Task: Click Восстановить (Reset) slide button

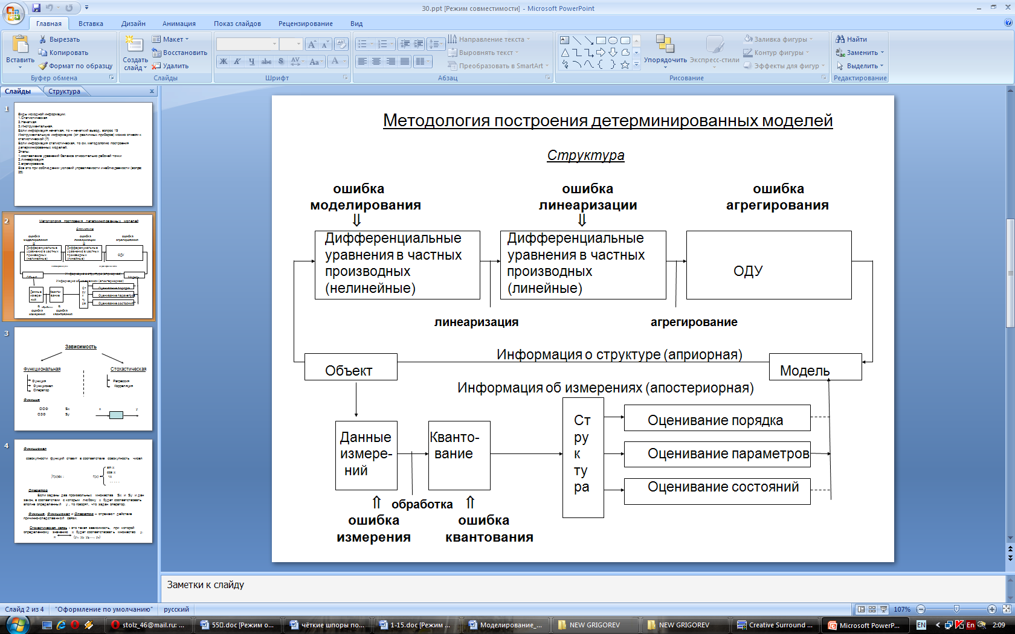Action: [179, 53]
